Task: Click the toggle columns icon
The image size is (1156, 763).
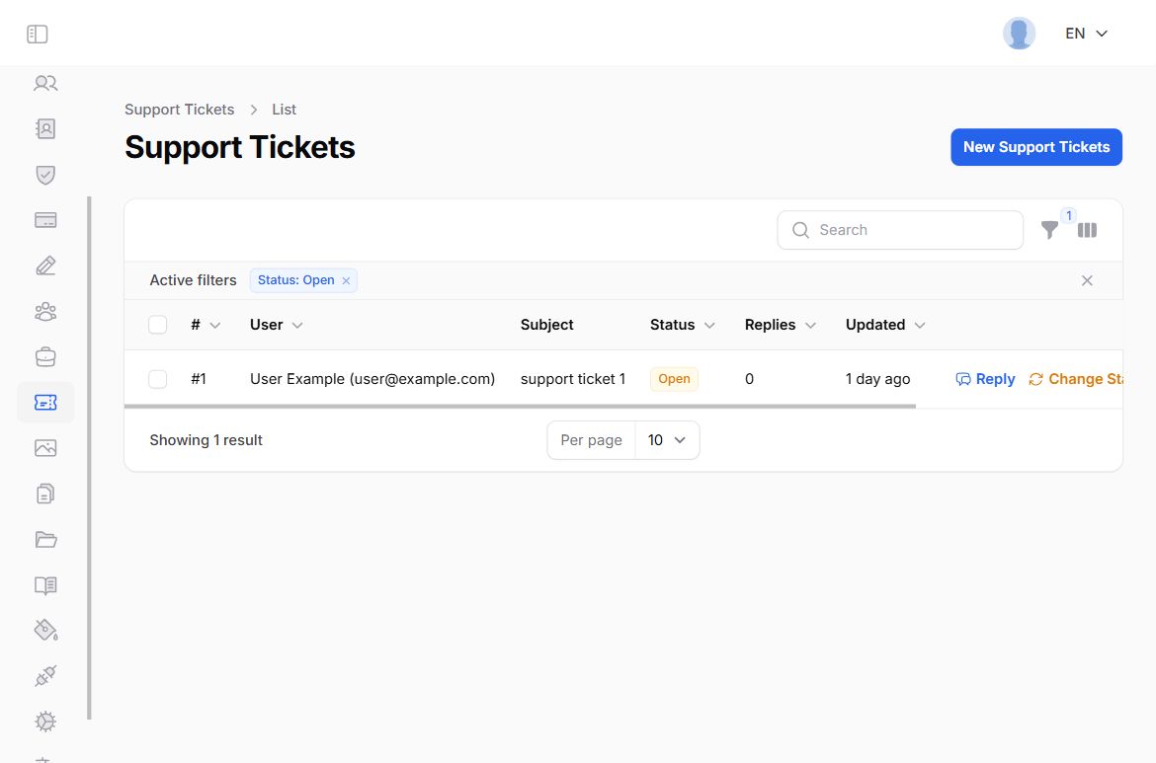Action: click(x=1087, y=230)
